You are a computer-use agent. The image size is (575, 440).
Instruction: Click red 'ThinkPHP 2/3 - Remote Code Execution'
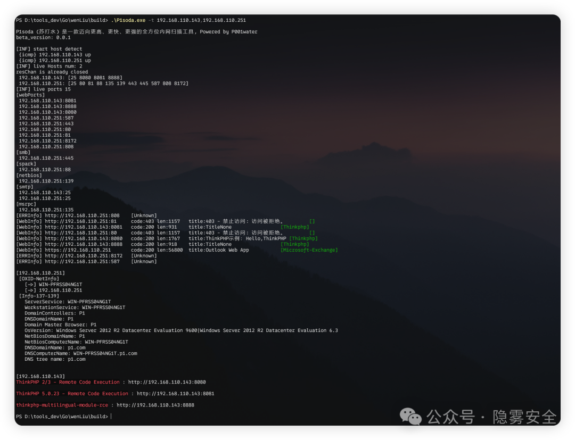point(68,382)
